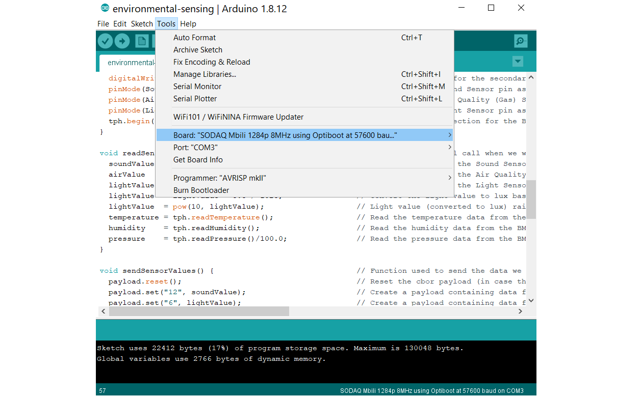Choose Get Board Info
Viewport: 641px width, 397px height.
(x=304, y=160)
